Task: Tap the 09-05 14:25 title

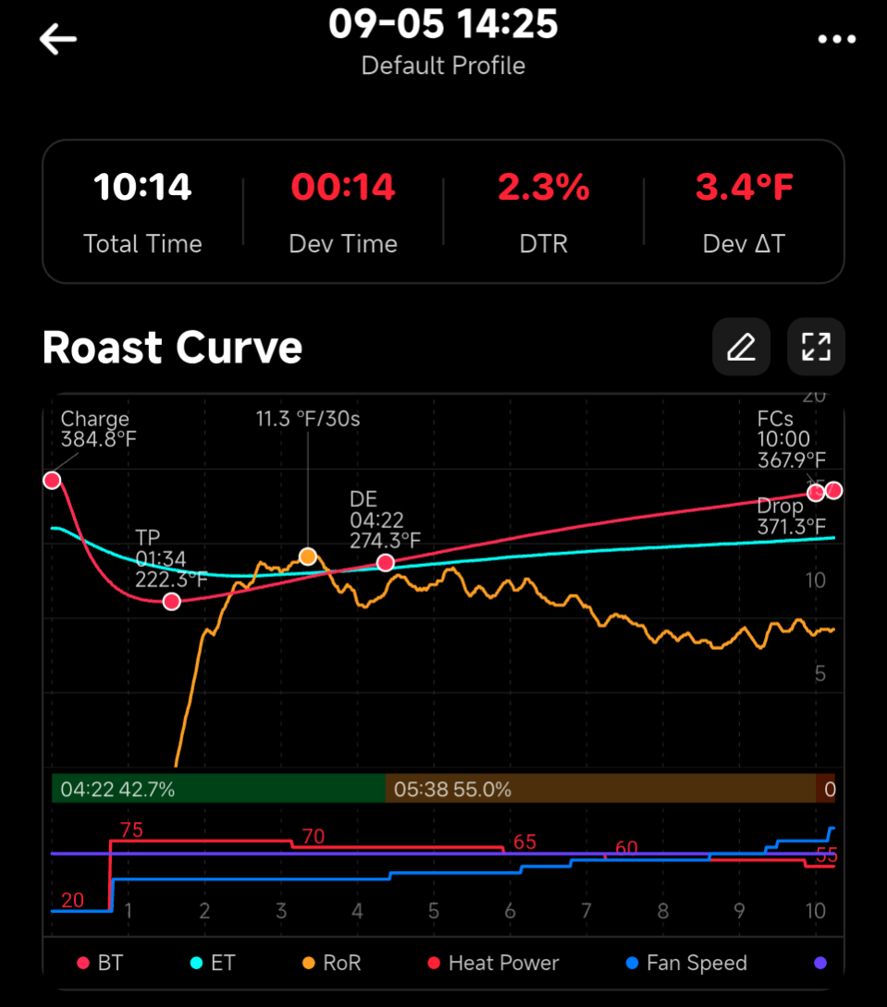Action: tap(443, 24)
